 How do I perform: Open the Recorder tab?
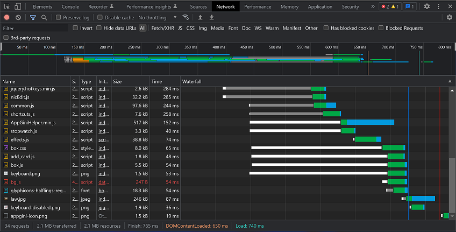[101, 6]
